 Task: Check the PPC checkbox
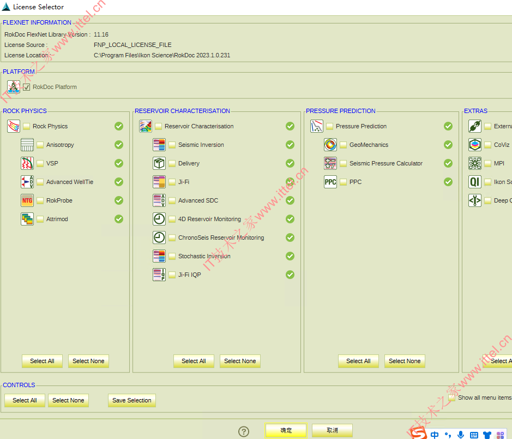[x=343, y=182]
